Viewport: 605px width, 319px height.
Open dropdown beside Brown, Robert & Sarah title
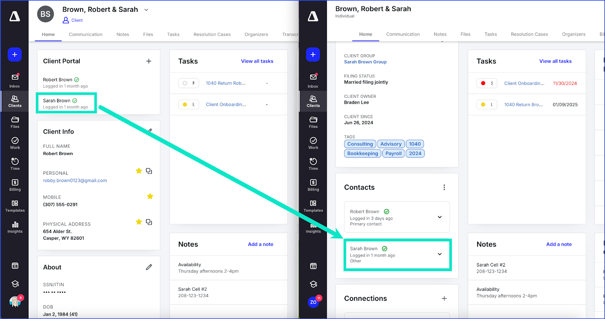(146, 10)
